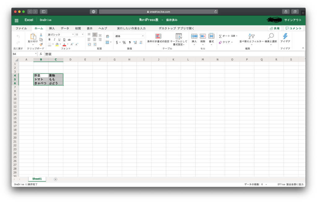The width and height of the screenshot is (317, 202).
Task: Select cell C5 containing もも
Action: point(56,80)
